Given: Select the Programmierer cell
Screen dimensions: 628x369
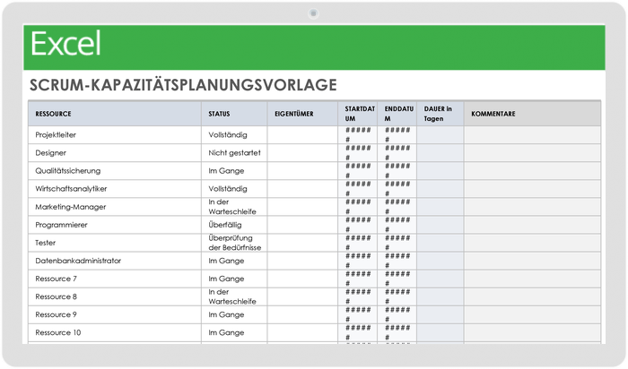Looking at the screenshot, I should [x=115, y=225].
